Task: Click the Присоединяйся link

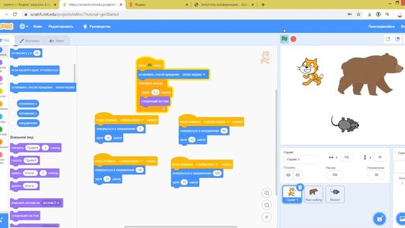Action: (x=381, y=27)
